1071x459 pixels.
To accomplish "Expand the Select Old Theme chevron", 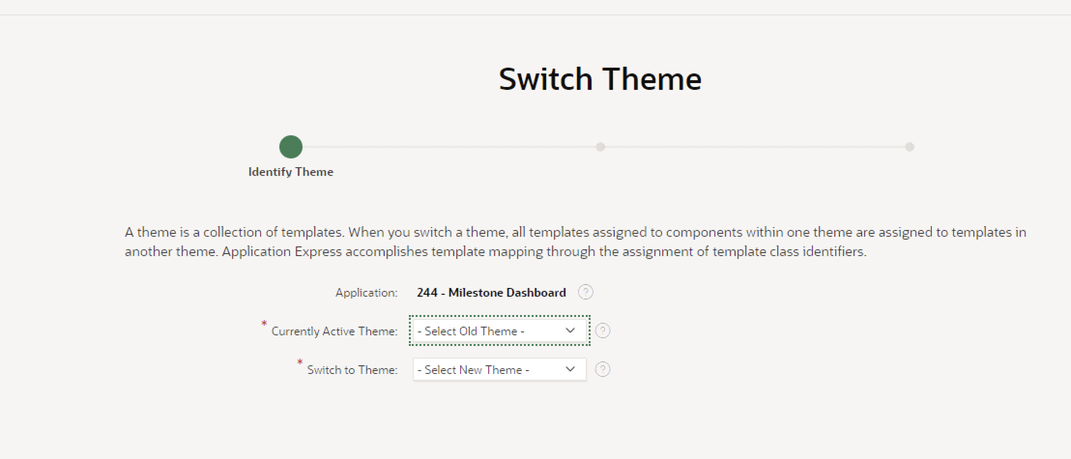I will [x=569, y=330].
